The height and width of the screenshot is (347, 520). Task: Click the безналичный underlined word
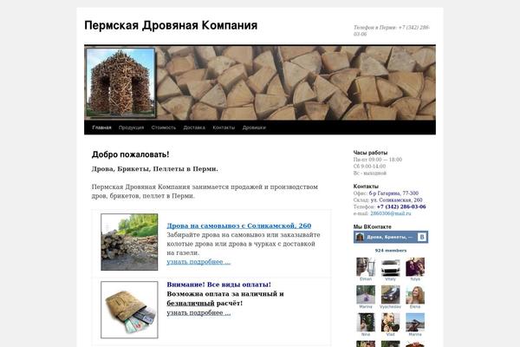coord(191,303)
